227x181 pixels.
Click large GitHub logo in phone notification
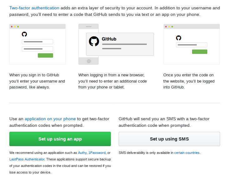click(94, 41)
